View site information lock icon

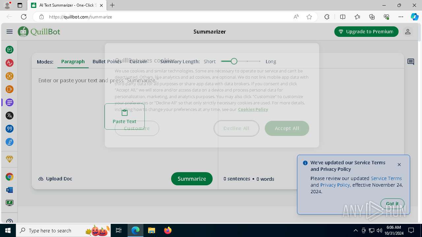click(41, 17)
